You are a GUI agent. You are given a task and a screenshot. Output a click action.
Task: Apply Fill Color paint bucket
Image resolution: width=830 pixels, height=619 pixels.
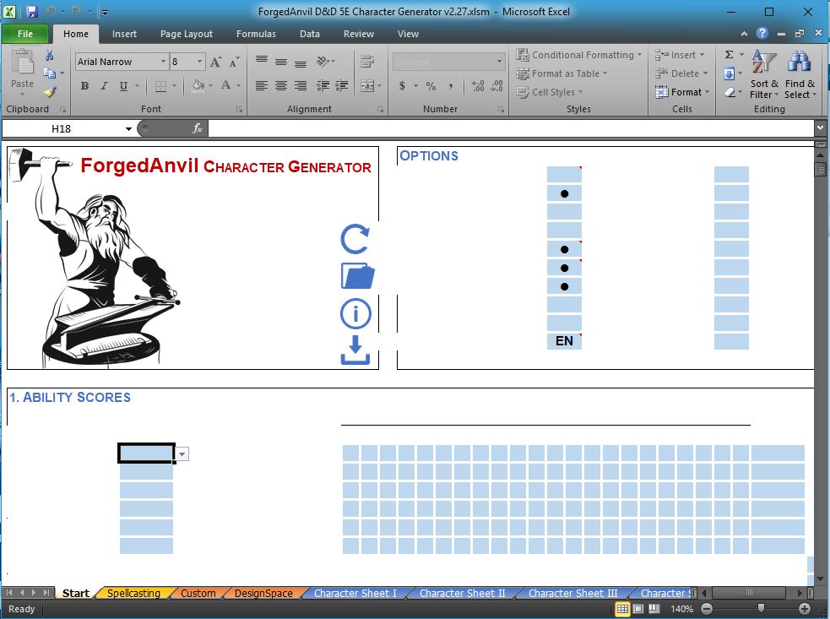(x=198, y=86)
